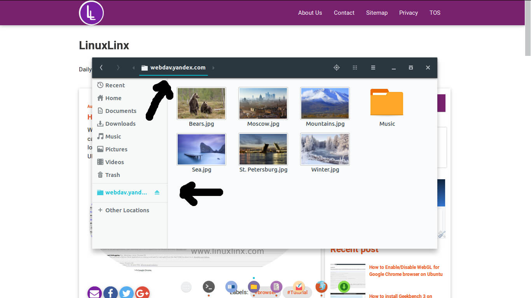Select the Moscow.jpg thumbnail
531x298 pixels.
263,103
